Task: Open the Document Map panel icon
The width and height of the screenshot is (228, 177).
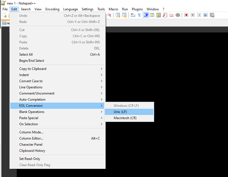Action: pyautogui.click(x=159, y=15)
